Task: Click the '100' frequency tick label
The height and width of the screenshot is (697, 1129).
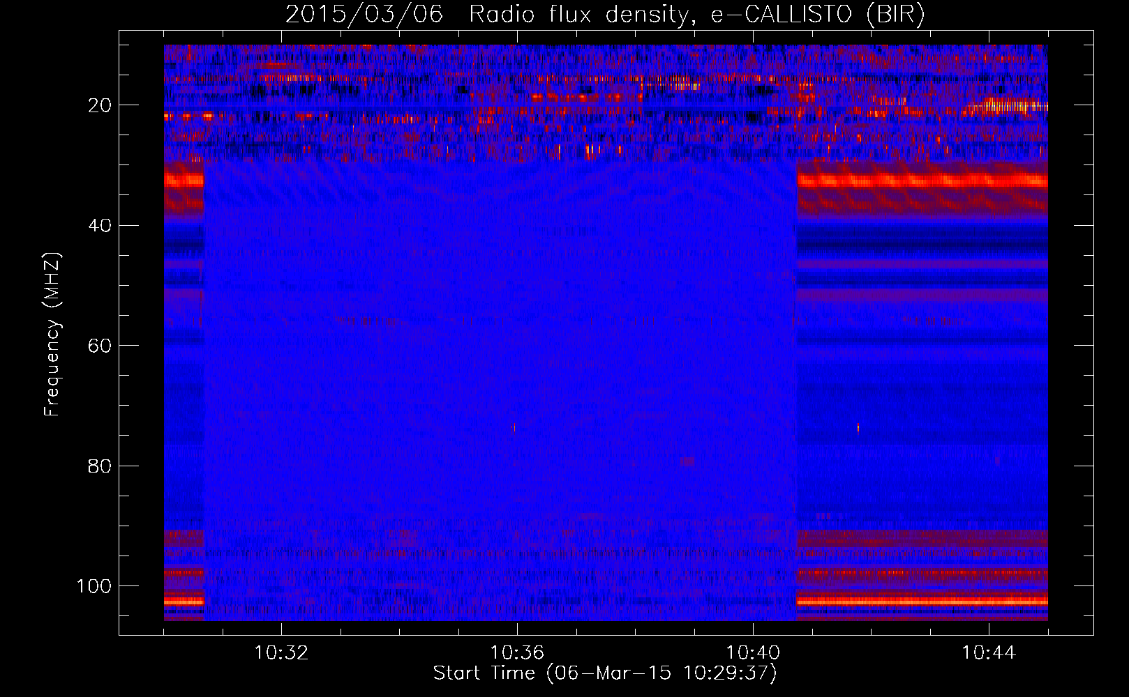Action: pos(94,586)
